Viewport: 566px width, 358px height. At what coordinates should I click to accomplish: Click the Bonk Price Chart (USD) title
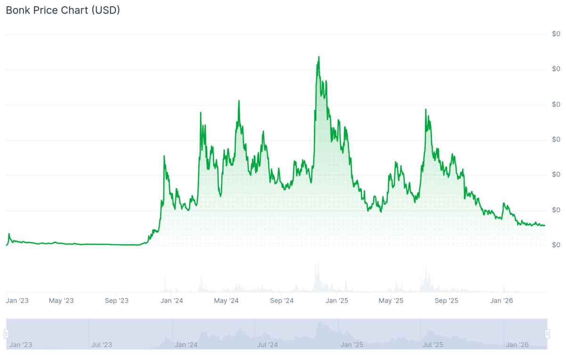63,10
